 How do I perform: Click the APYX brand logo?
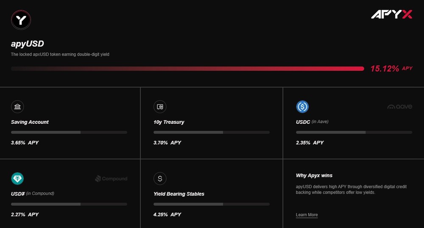(x=391, y=14)
